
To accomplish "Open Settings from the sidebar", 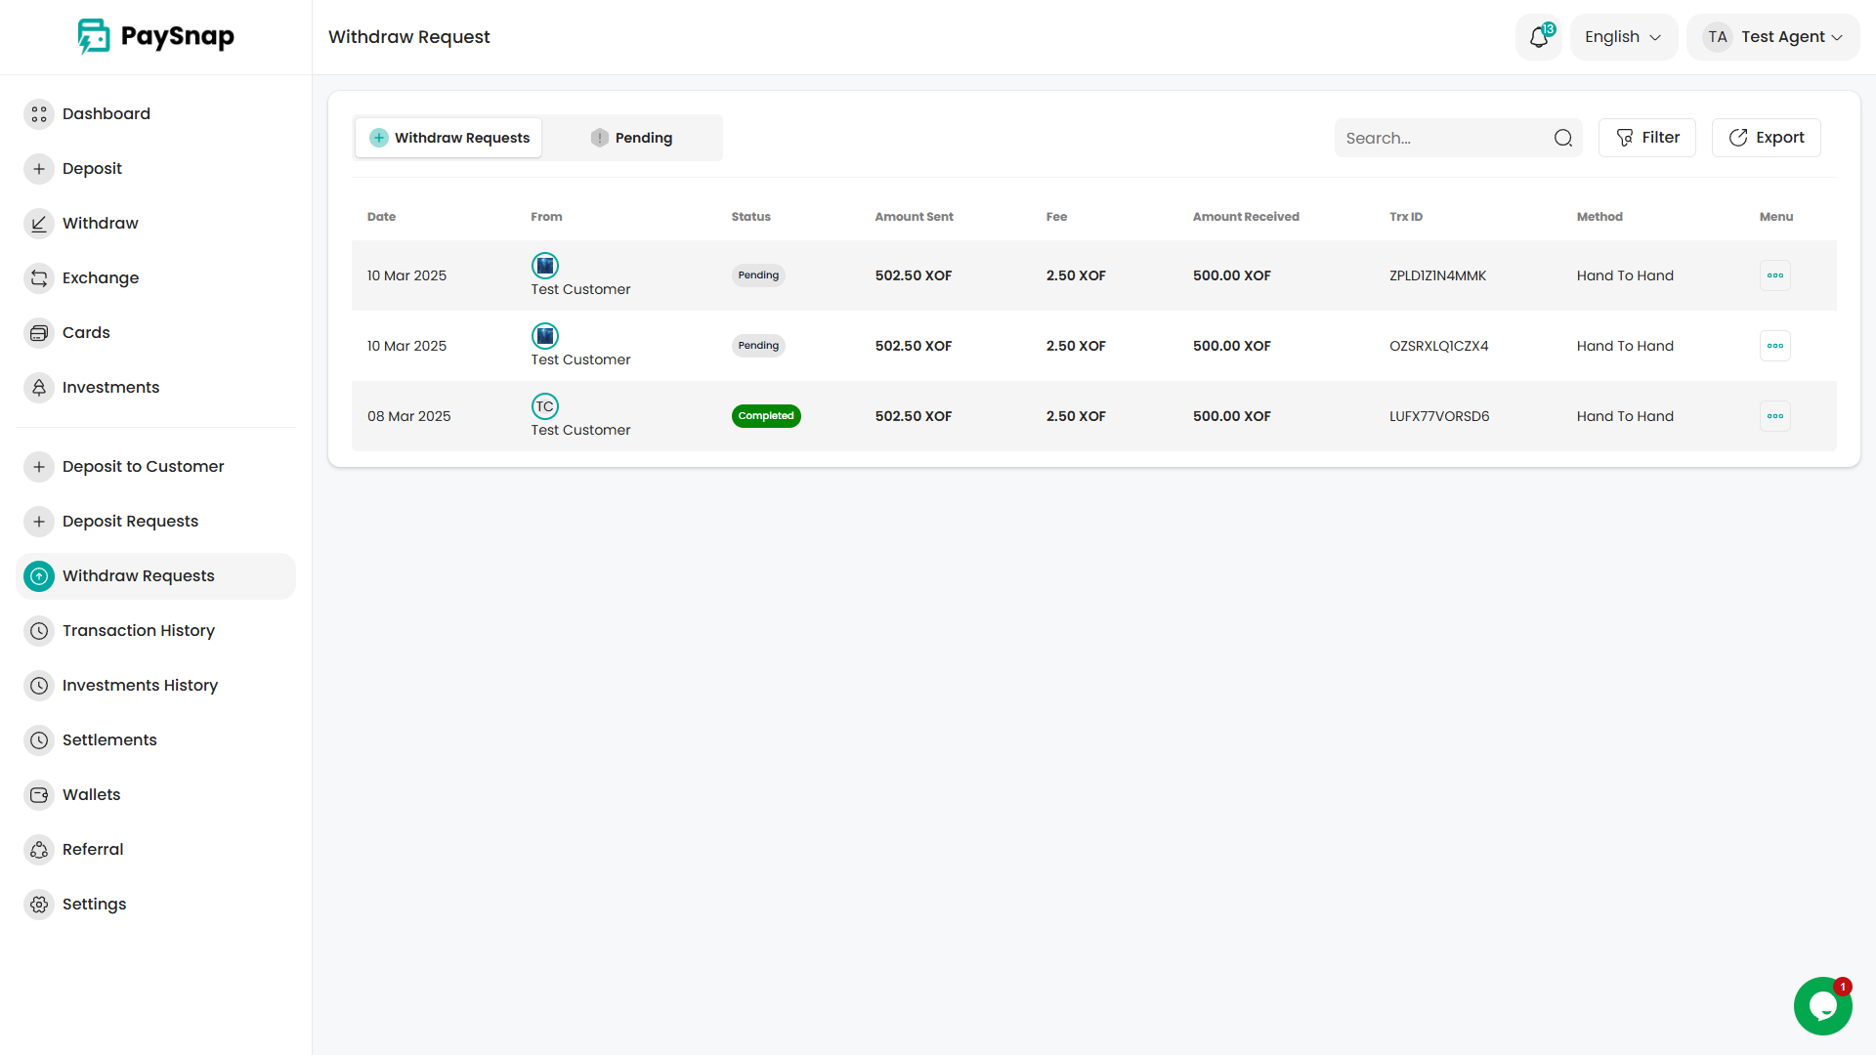I will click(x=94, y=905).
